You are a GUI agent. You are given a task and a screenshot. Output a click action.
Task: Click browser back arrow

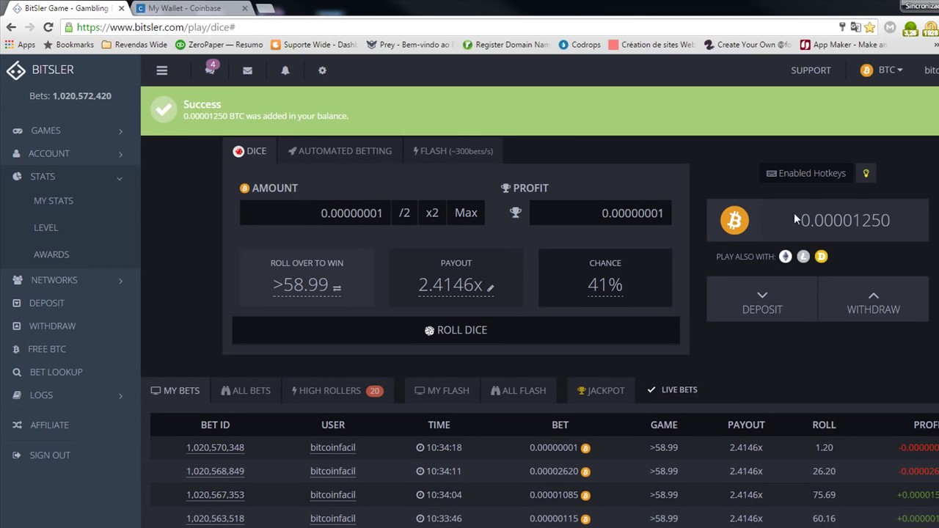coord(11,27)
